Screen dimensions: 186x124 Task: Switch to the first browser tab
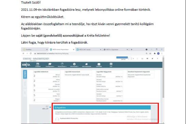click(x=35, y=49)
